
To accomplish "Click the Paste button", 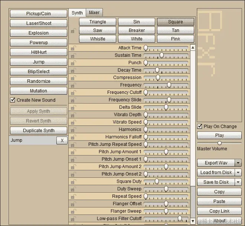I will [219, 202].
